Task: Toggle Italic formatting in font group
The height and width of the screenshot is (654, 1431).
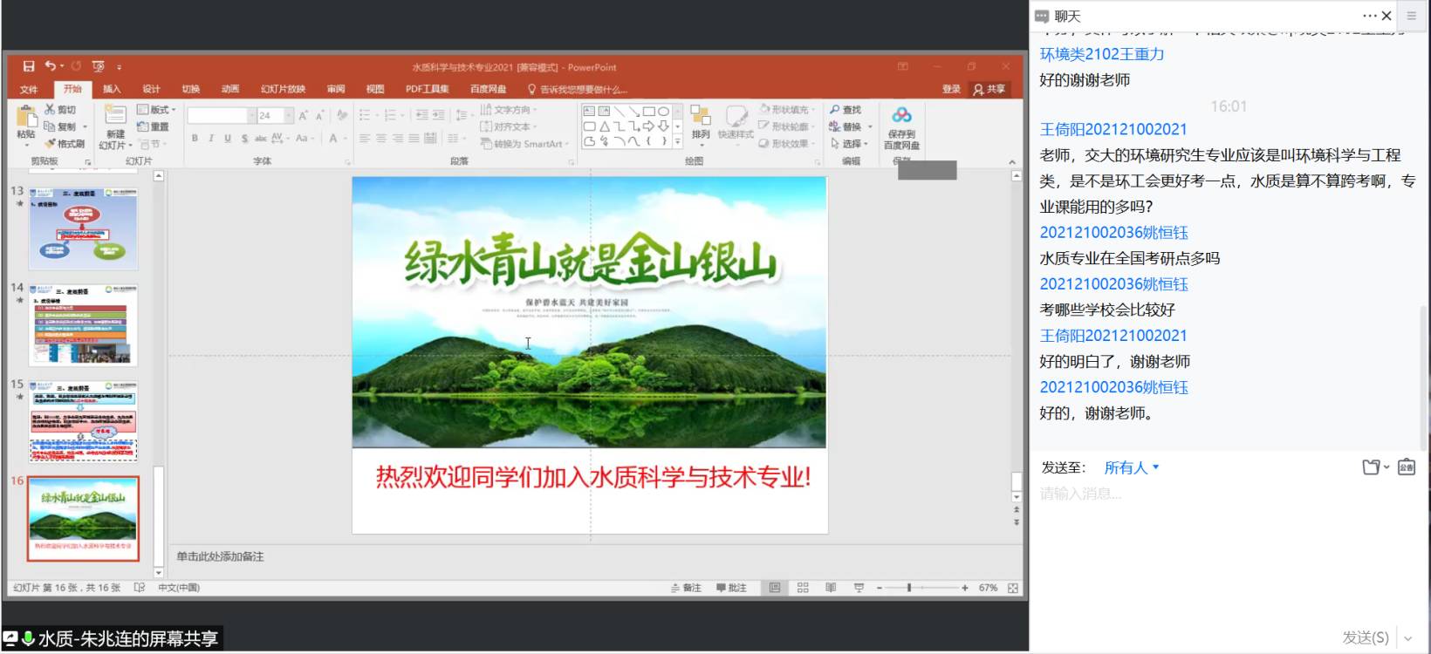Action: point(211,139)
